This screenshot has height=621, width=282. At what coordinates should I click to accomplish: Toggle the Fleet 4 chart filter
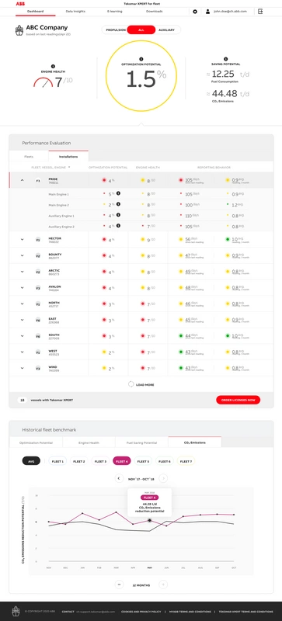[122, 461]
